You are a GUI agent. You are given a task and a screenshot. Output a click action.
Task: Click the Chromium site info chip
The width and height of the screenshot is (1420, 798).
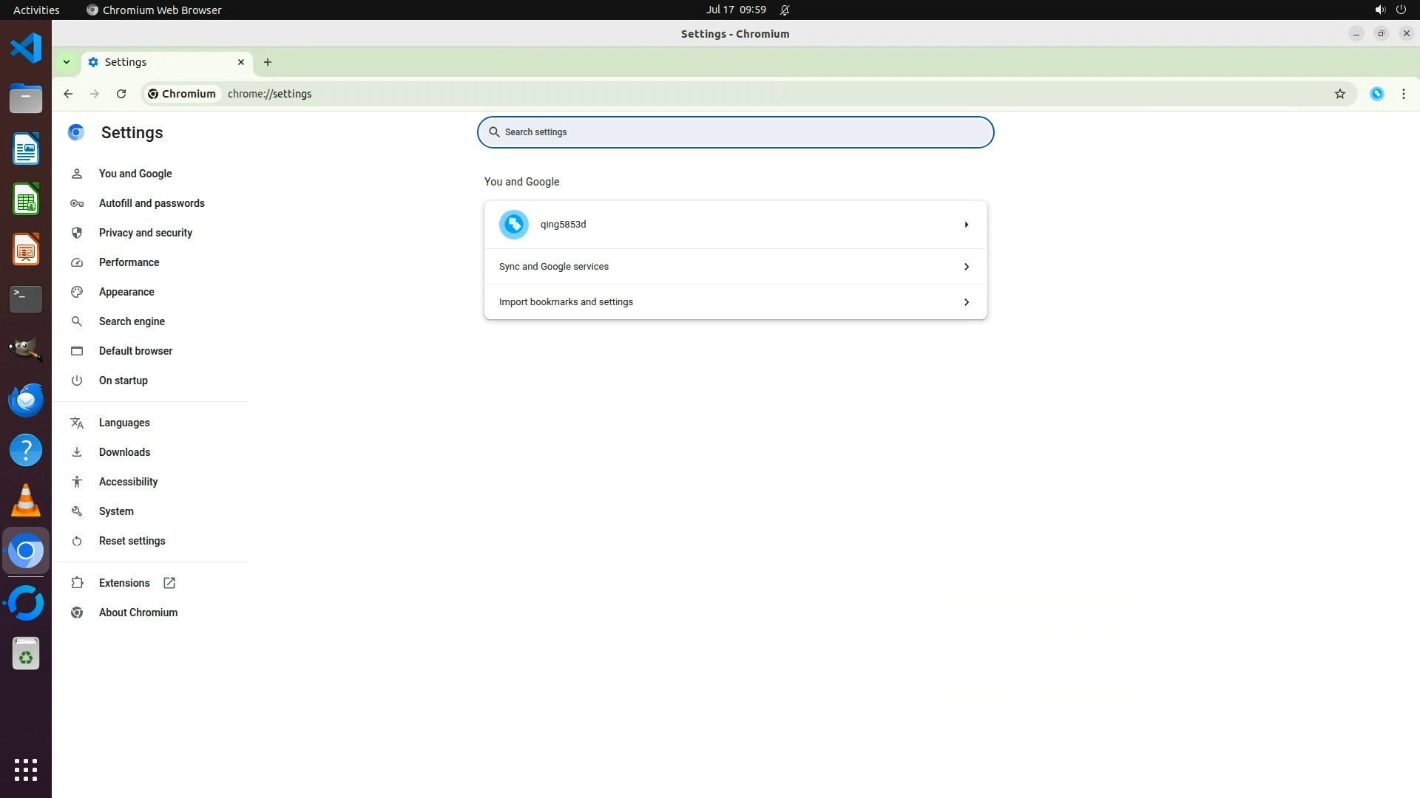[182, 94]
